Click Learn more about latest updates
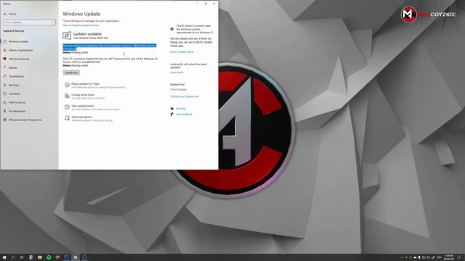The image size is (465, 261). click(177, 72)
